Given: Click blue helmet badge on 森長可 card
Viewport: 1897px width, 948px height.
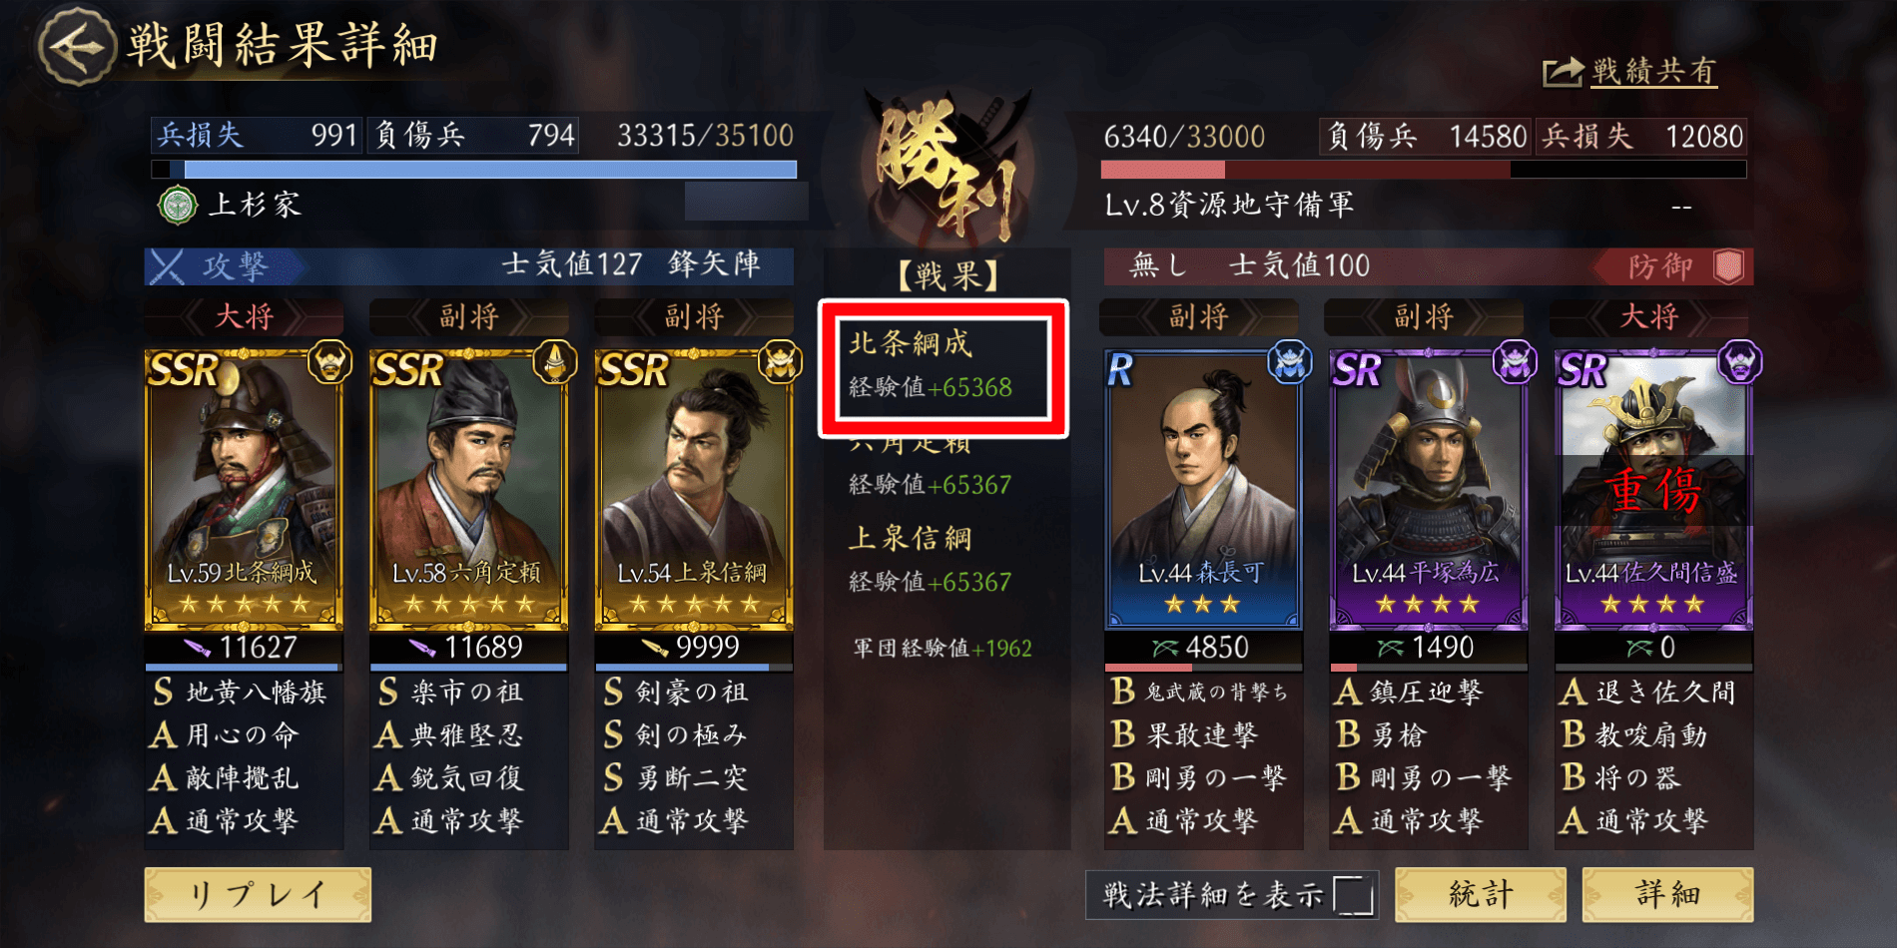Looking at the screenshot, I should pos(1289,361).
